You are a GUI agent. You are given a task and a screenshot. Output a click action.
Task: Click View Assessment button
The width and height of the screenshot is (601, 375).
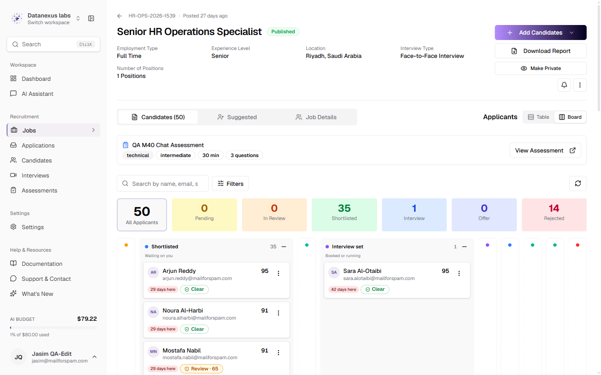[x=545, y=150]
